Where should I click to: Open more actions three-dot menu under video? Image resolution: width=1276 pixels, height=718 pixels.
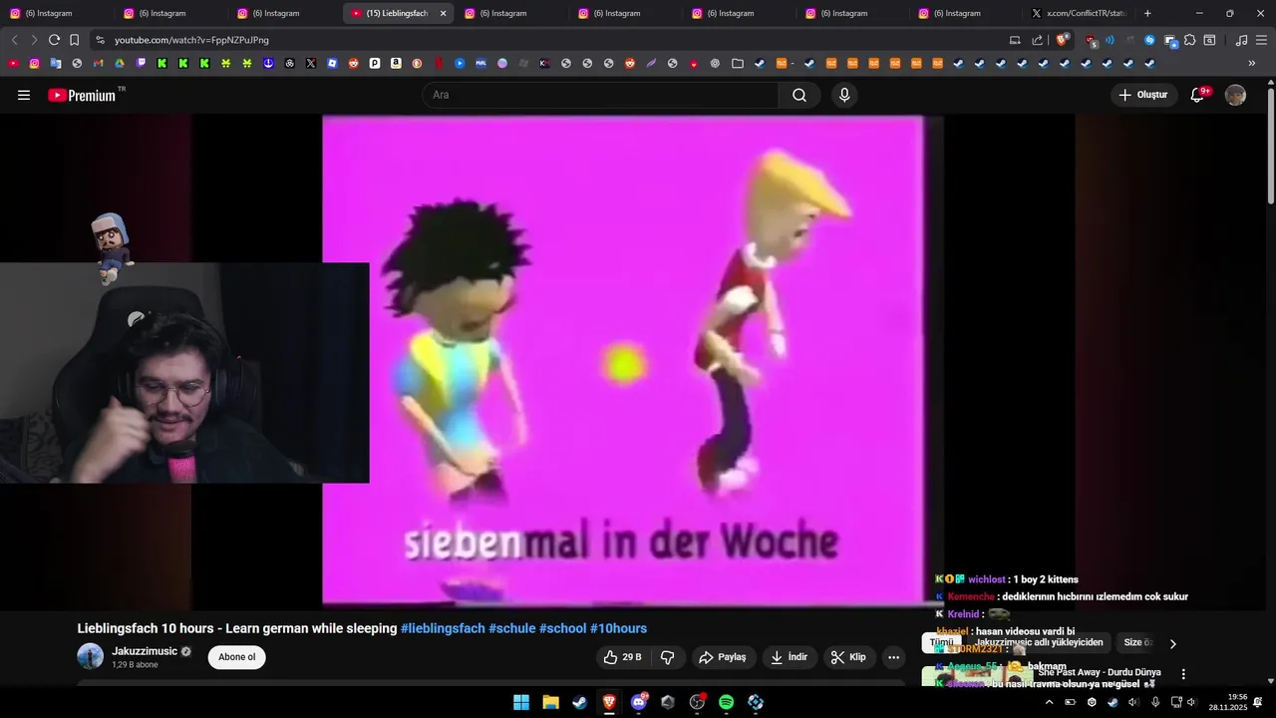(x=893, y=657)
